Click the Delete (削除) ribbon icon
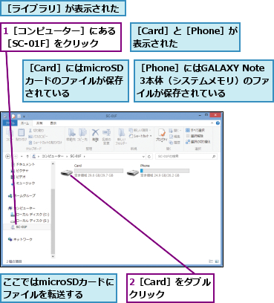Screen dimensions: 274x303 click(95, 135)
